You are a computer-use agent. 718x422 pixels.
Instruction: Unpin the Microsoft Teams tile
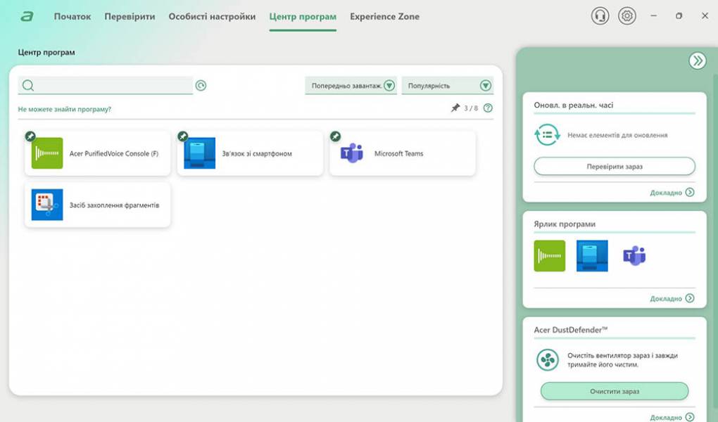(335, 136)
